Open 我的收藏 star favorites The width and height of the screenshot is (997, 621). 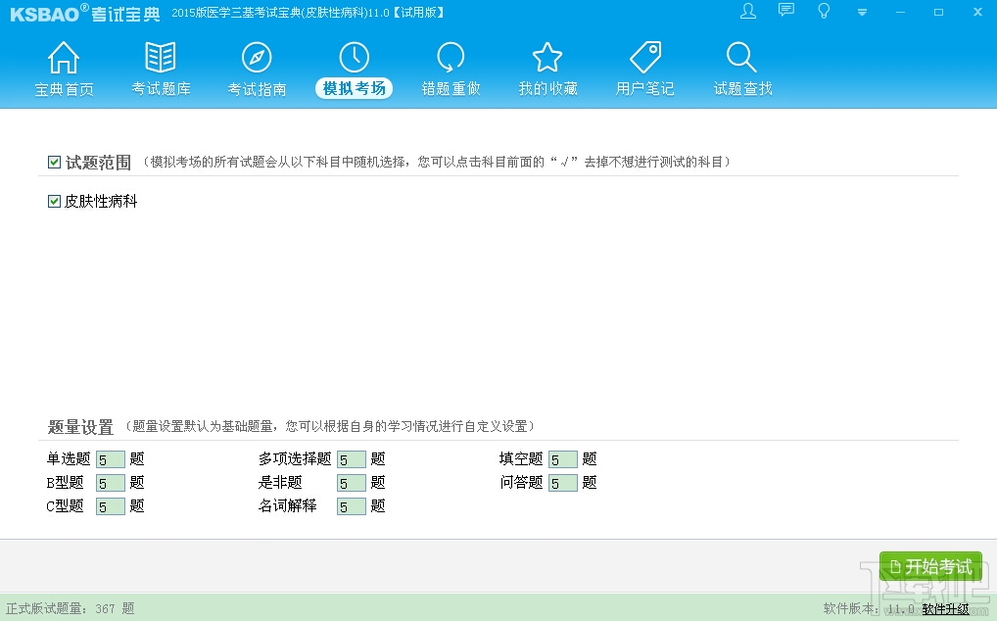coord(547,70)
